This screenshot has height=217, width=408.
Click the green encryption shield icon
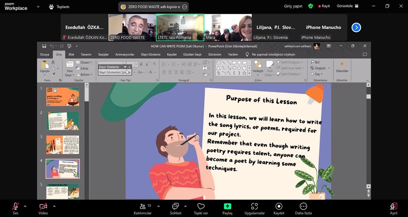pyautogui.click(x=311, y=6)
